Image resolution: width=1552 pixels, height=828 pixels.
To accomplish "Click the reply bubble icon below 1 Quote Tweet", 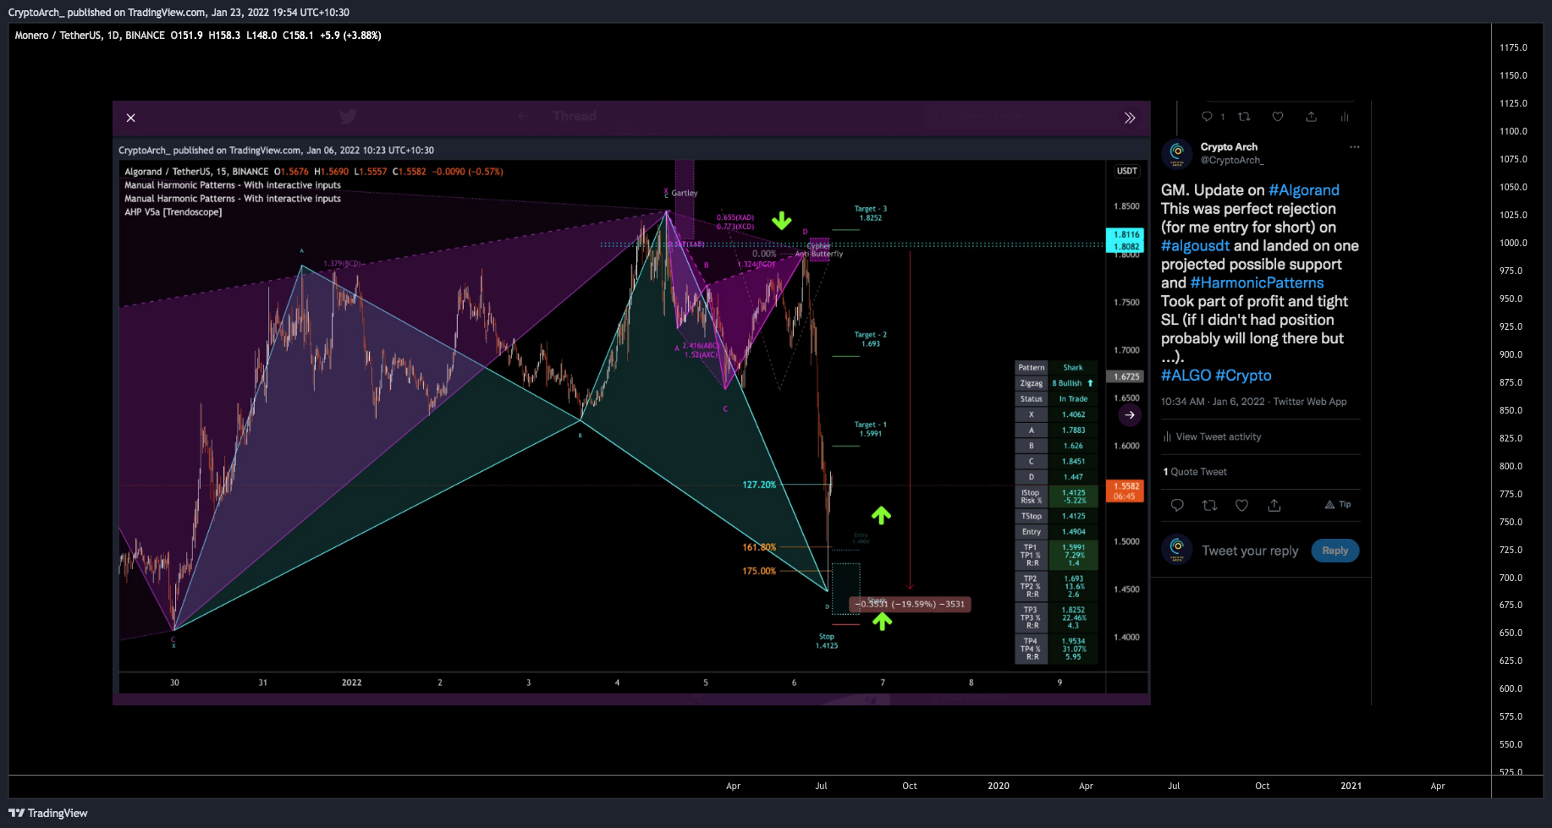I will (1176, 505).
